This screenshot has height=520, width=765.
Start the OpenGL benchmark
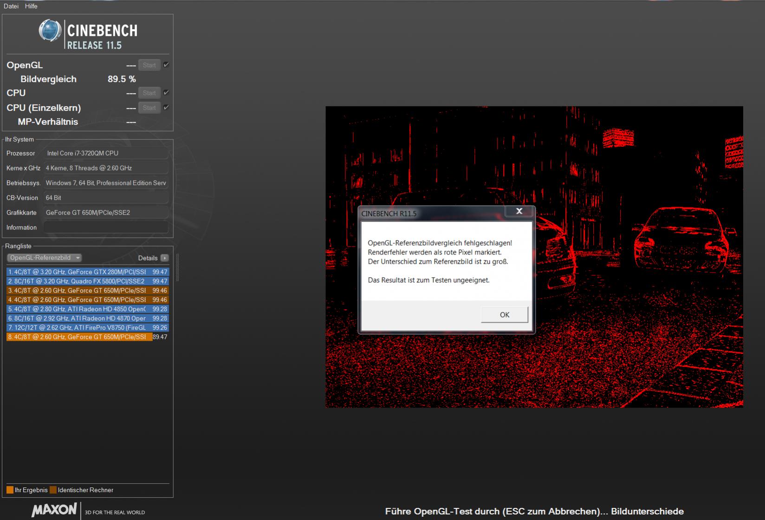(149, 65)
